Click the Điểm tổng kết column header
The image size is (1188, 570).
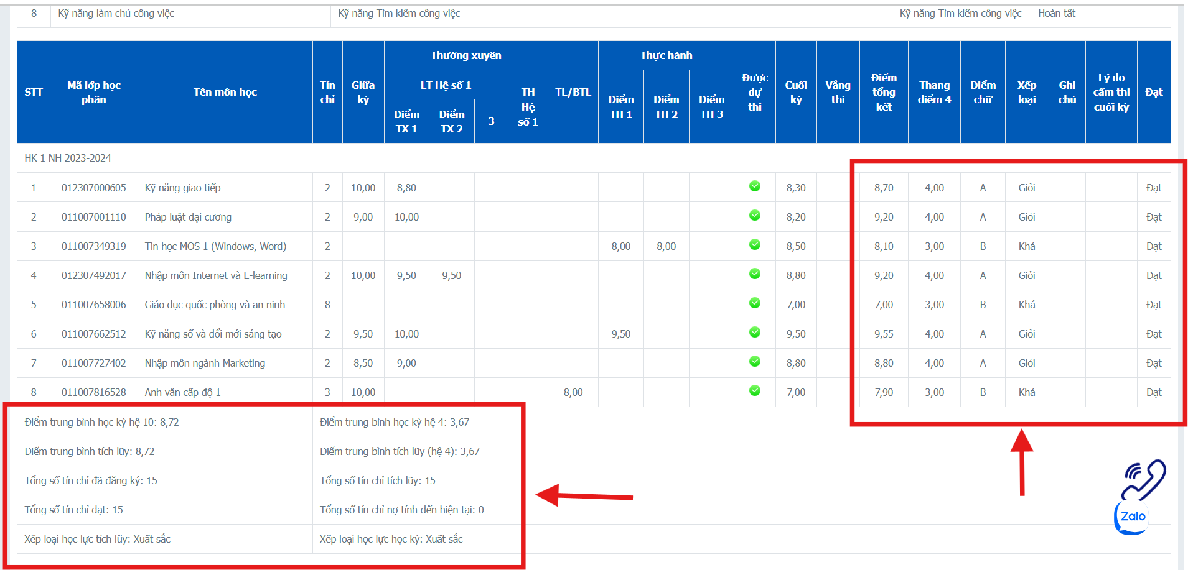pos(883,92)
